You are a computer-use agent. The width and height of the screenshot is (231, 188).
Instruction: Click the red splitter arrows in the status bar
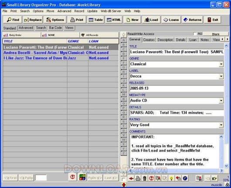pyautogui.click(x=124, y=185)
